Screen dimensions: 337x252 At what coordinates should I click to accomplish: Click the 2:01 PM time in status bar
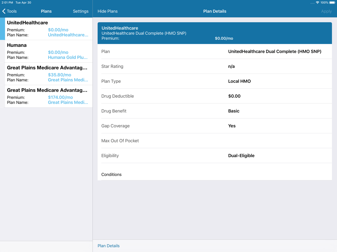click(x=7, y=3)
